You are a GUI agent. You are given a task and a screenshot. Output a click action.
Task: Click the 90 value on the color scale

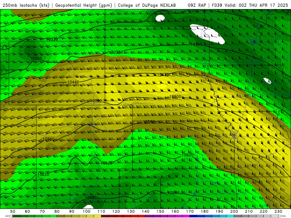point(72,211)
